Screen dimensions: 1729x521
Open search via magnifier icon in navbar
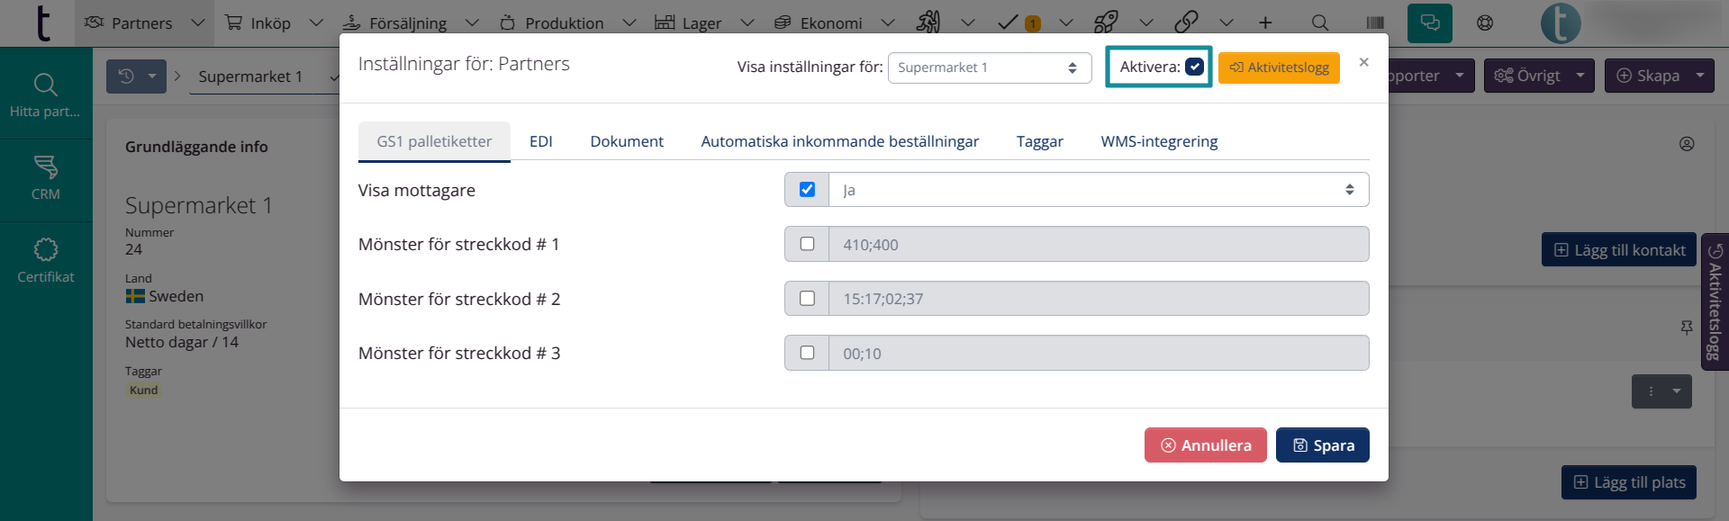pyautogui.click(x=1319, y=22)
